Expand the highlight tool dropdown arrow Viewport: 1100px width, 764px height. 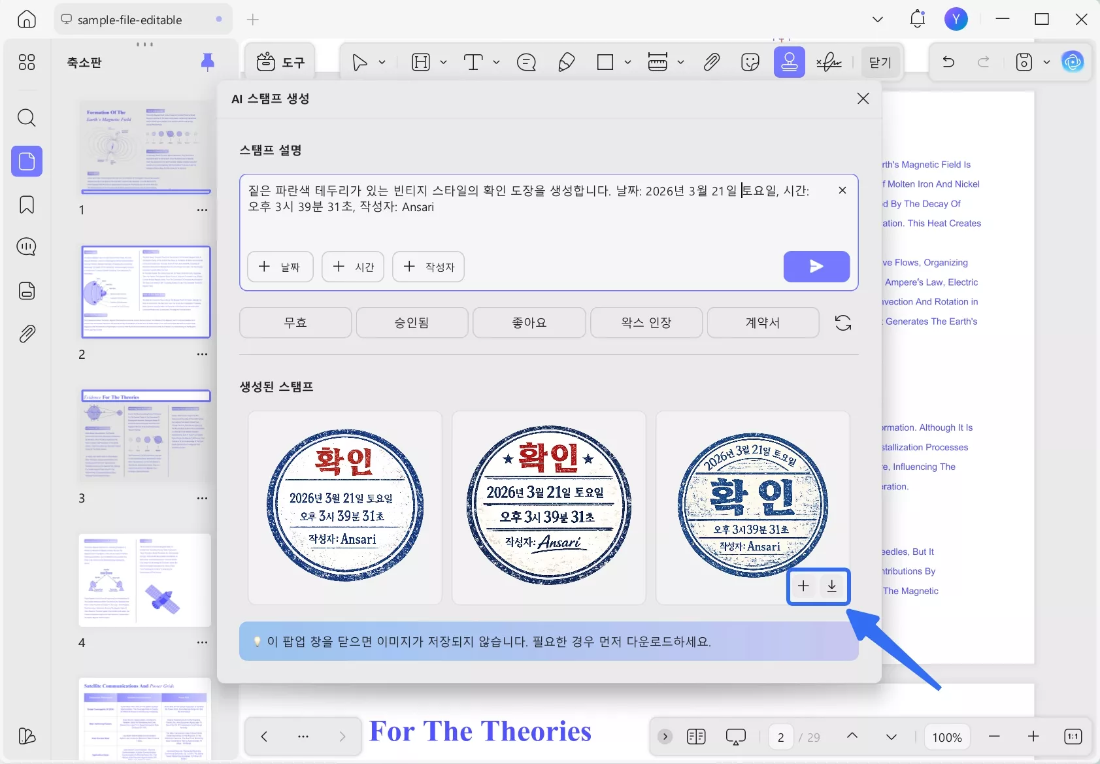443,62
